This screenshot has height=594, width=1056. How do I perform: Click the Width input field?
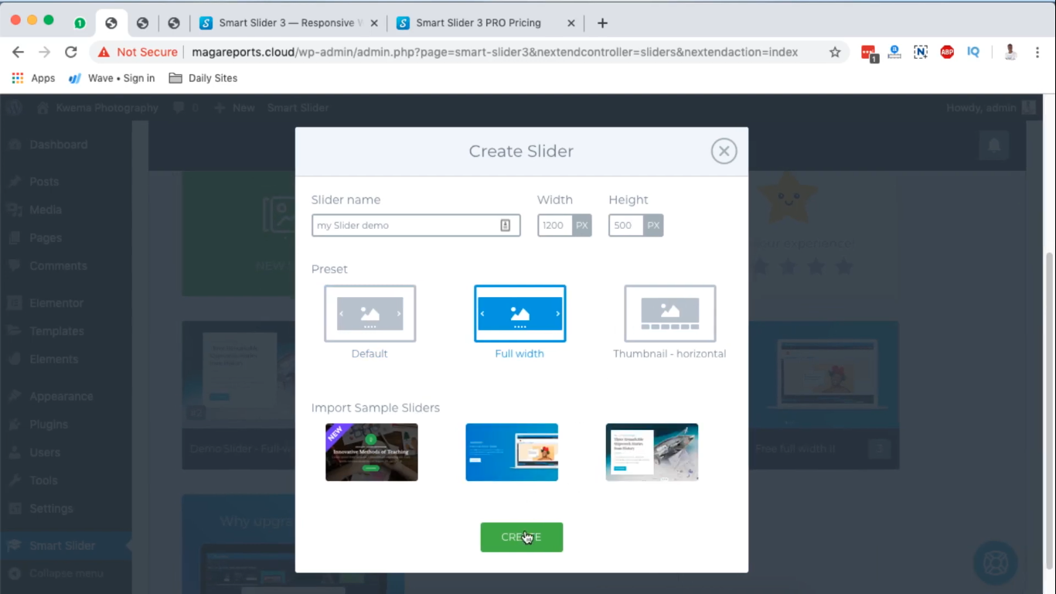click(x=555, y=225)
